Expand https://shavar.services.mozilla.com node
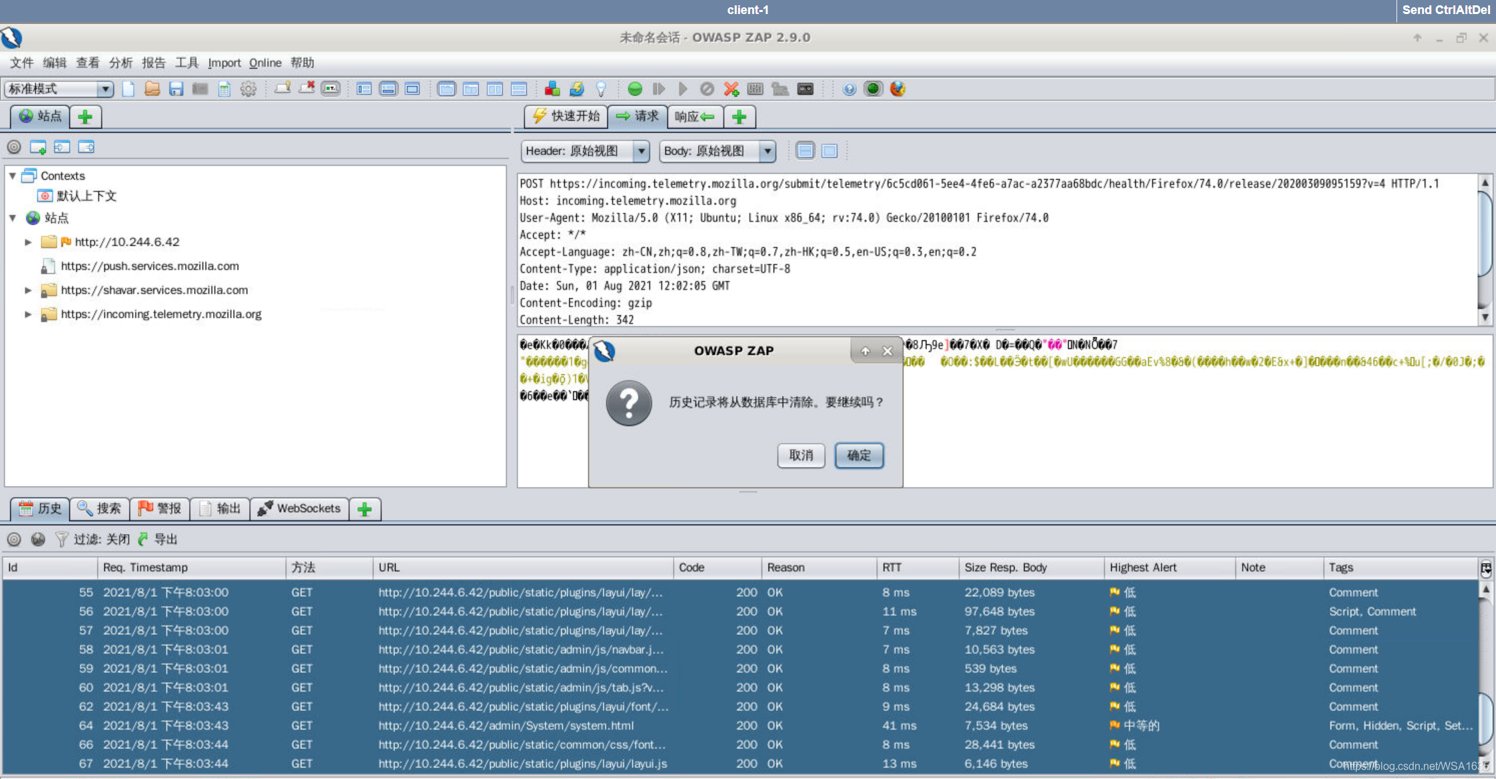The width and height of the screenshot is (1496, 779). point(28,290)
